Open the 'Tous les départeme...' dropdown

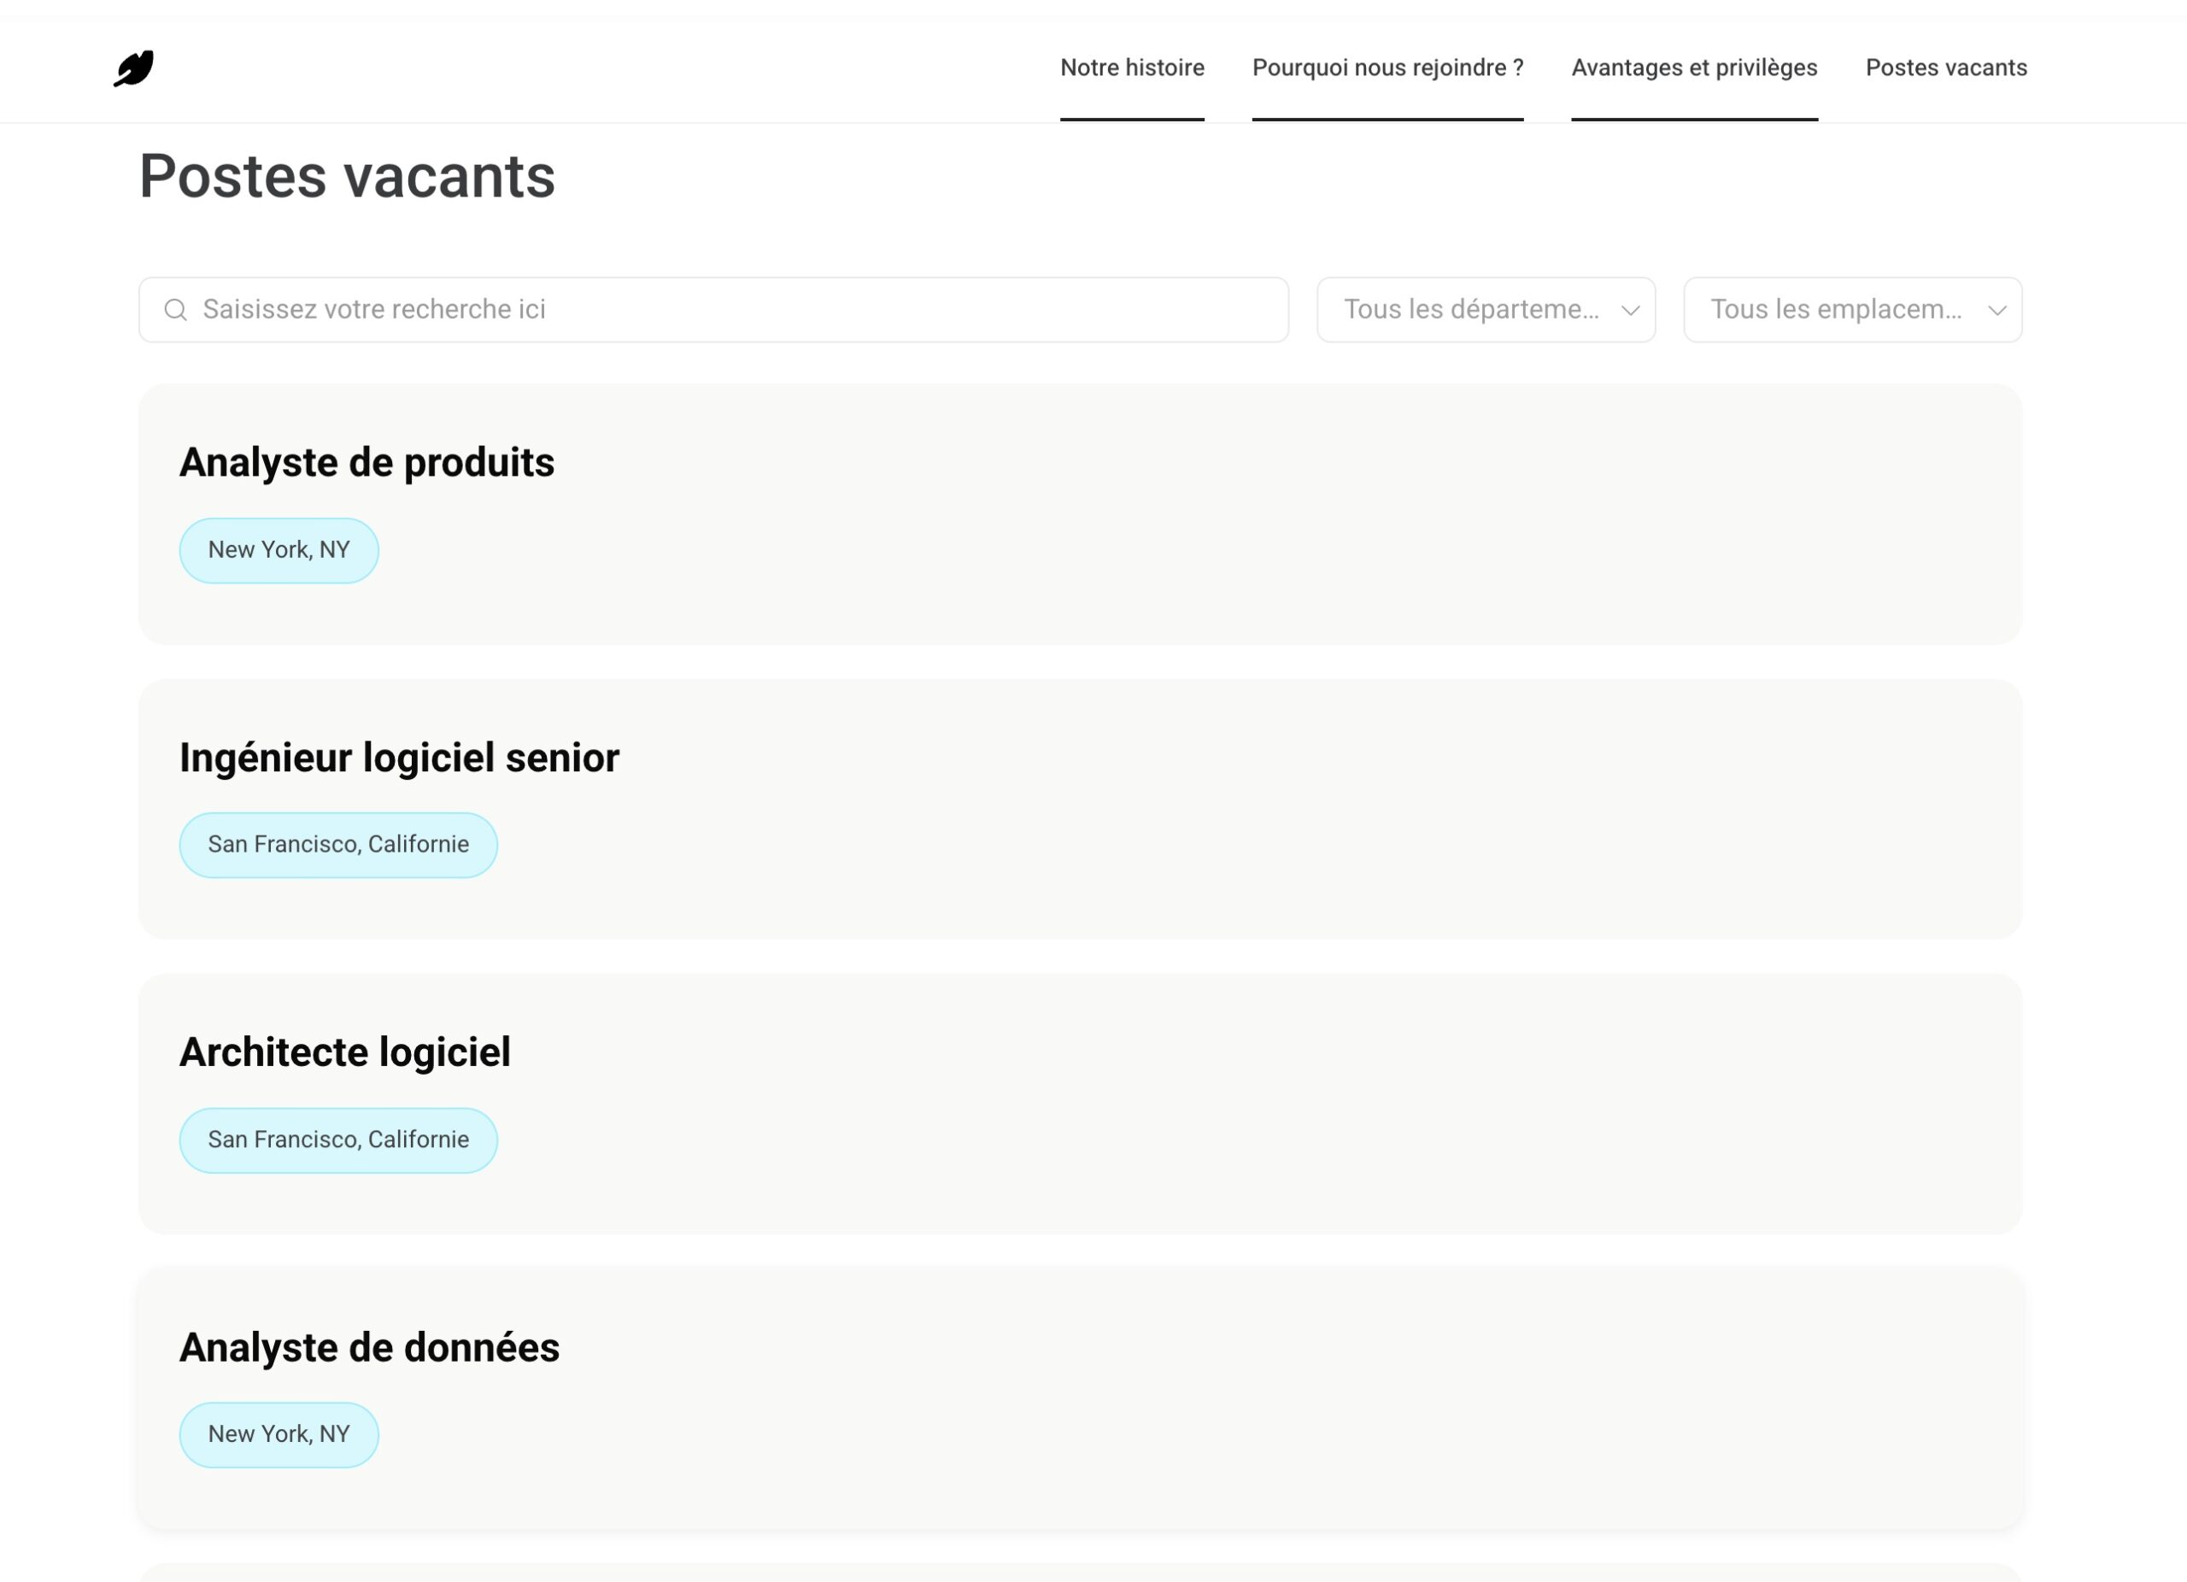pos(1485,309)
